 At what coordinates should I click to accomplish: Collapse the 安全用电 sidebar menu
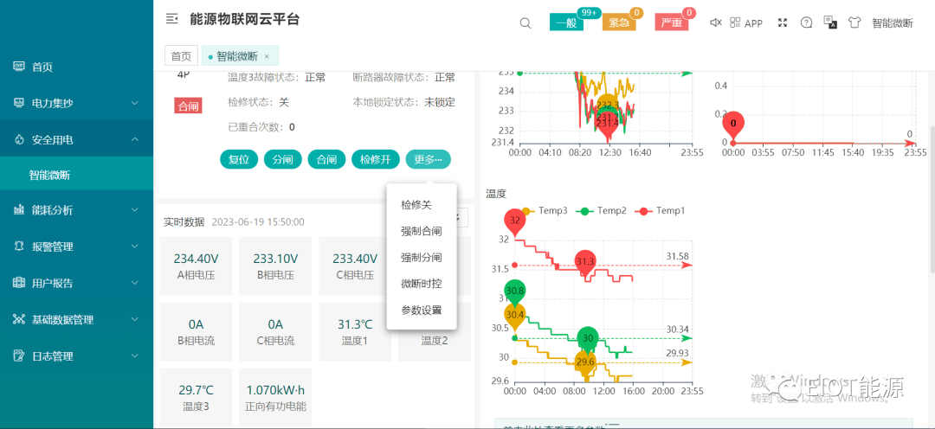(76, 139)
